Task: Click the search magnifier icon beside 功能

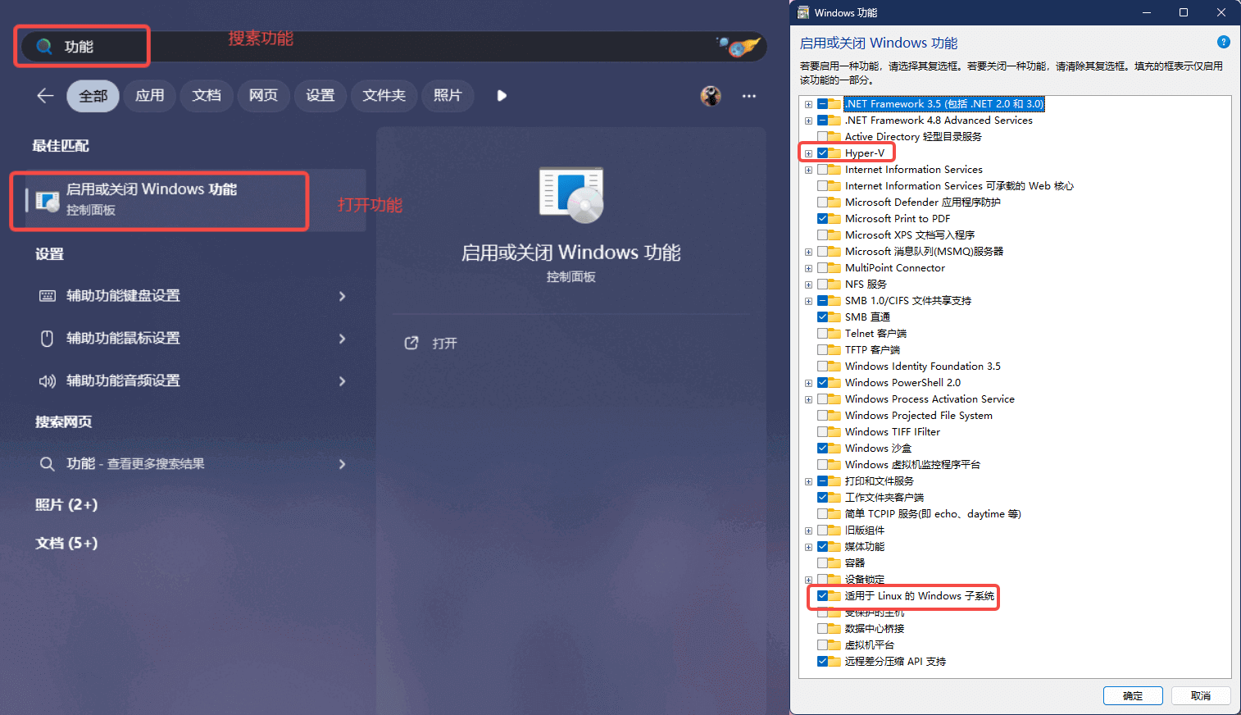Action: [44, 47]
